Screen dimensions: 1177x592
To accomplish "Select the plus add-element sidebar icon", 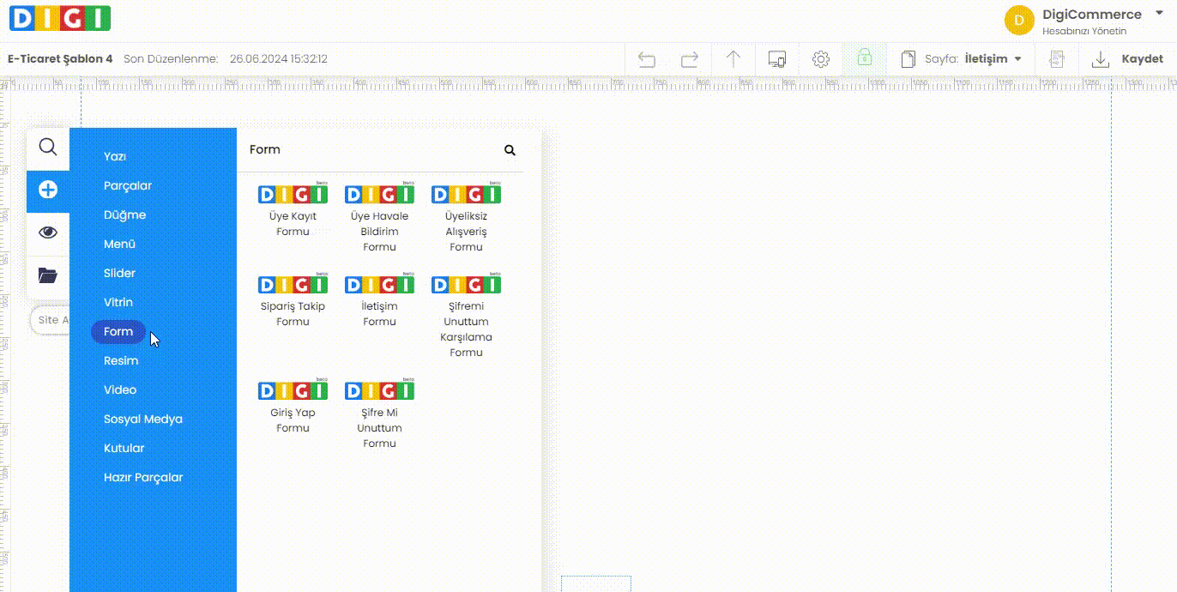I will (x=48, y=190).
